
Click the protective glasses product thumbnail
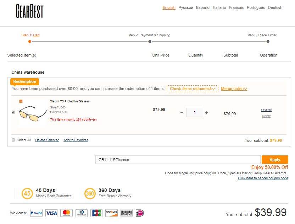[33, 112]
